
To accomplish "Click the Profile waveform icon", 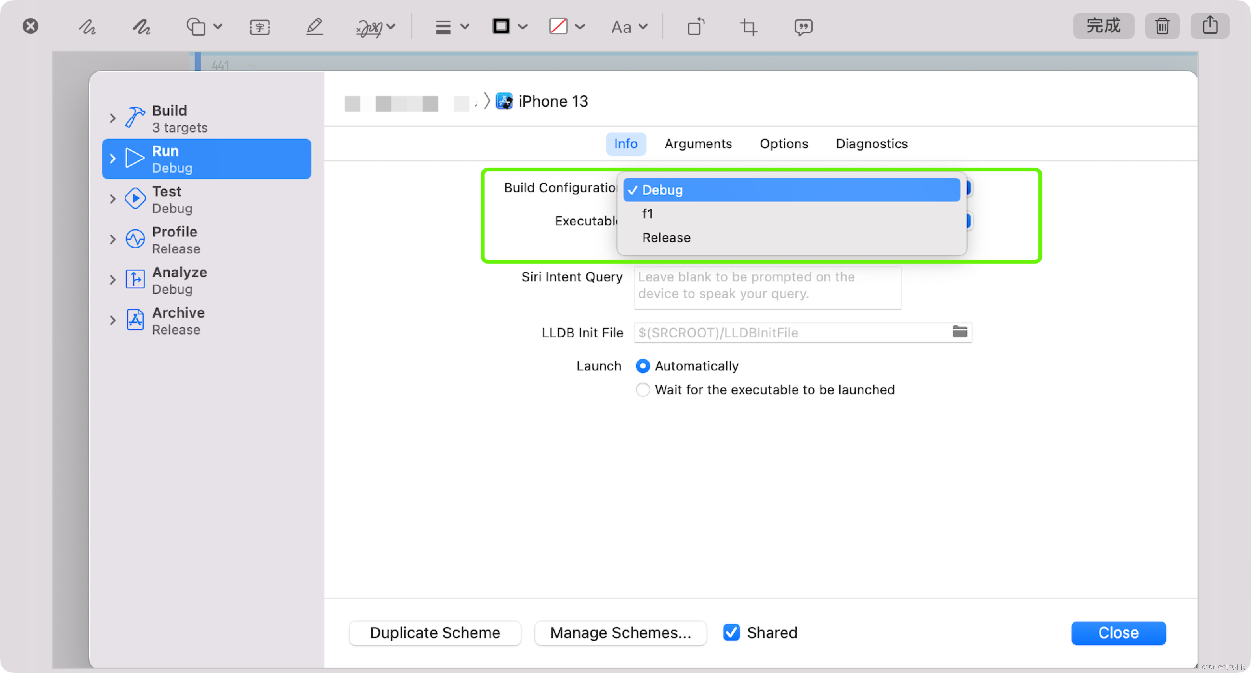I will pos(135,239).
